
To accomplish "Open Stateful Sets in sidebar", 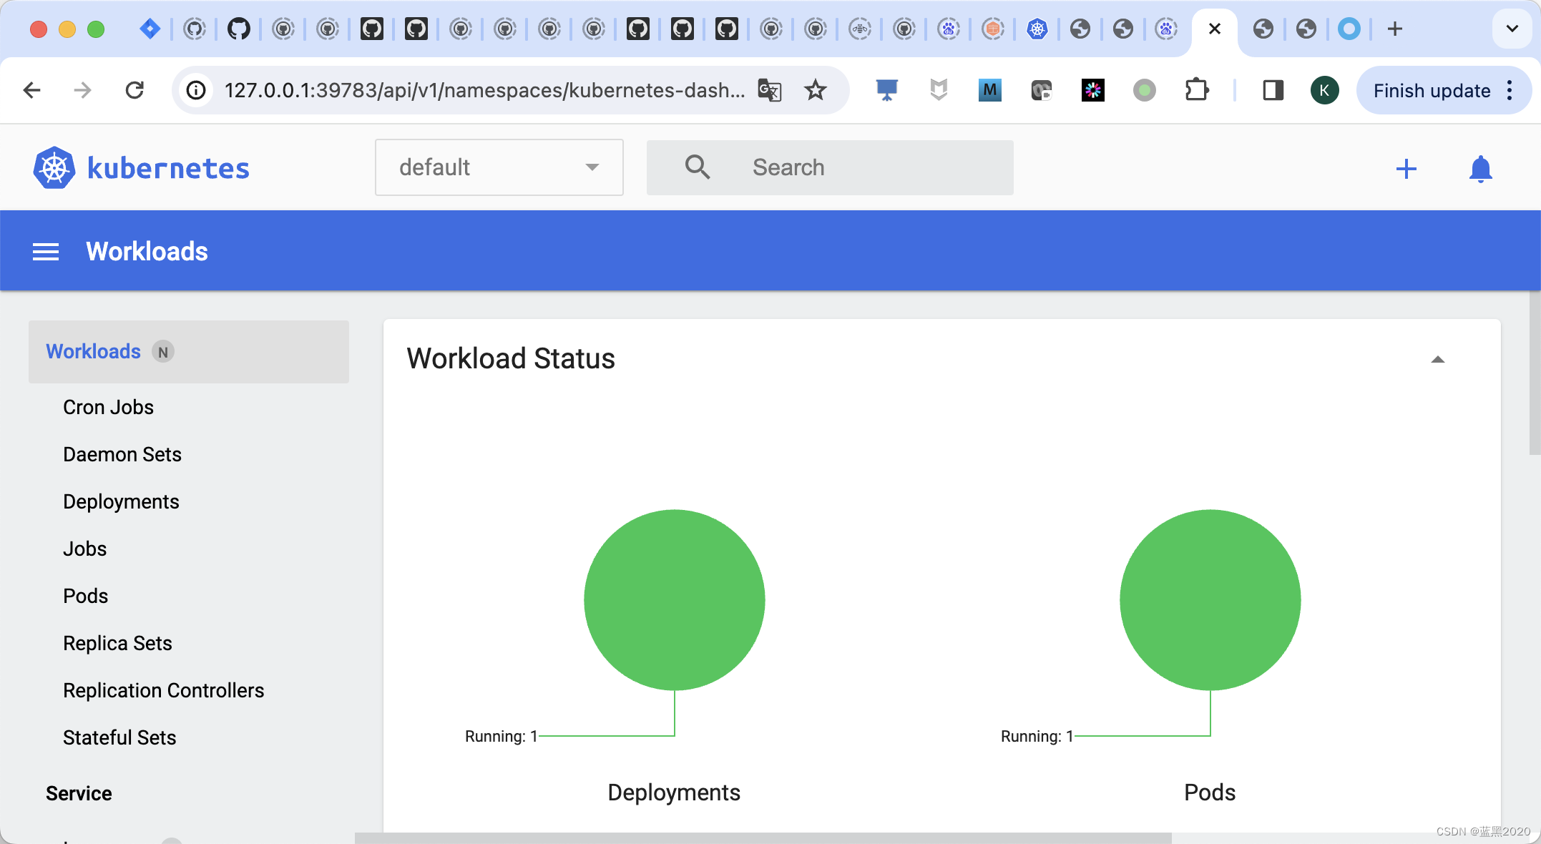I will tap(119, 737).
